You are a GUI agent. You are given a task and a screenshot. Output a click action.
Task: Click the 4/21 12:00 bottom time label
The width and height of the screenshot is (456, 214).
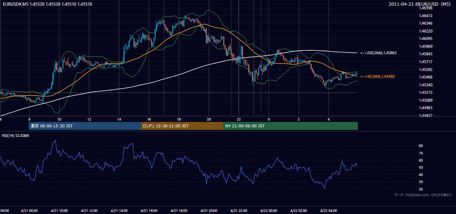[89, 210]
